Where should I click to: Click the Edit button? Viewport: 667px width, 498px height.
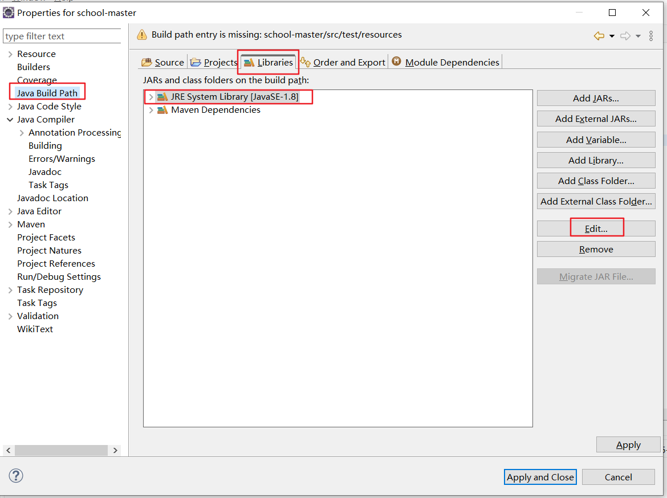coord(596,228)
